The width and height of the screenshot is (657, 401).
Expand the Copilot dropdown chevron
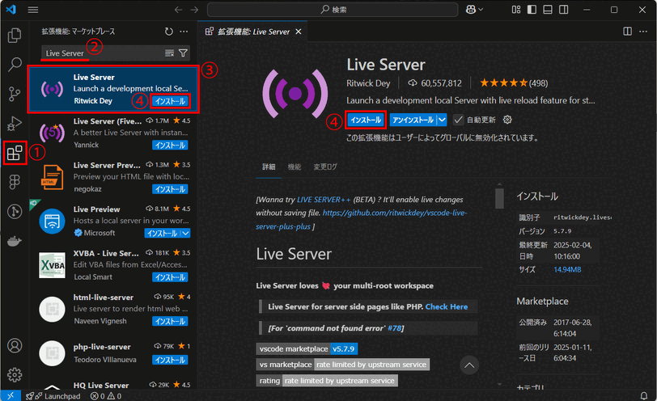pos(481,10)
